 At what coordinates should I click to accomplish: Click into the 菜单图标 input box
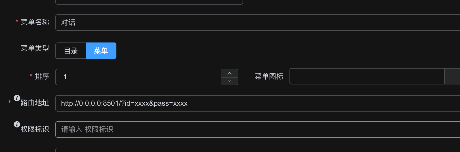tap(367, 76)
